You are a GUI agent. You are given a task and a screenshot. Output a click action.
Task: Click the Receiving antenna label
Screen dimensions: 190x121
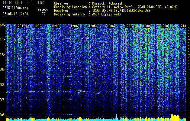(x=69, y=14)
